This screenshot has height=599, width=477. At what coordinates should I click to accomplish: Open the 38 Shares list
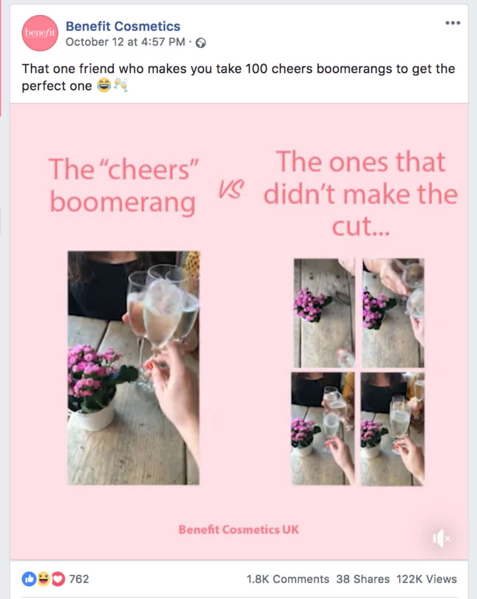[363, 579]
